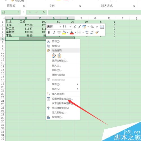Choose 显示拼音字段(S) menu entry

tap(63, 108)
